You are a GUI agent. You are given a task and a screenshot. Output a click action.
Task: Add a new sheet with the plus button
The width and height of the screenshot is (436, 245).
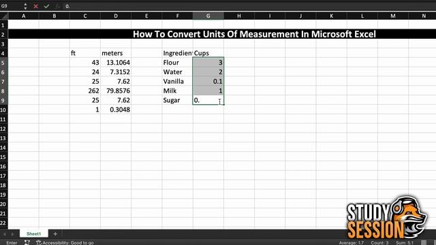55,233
